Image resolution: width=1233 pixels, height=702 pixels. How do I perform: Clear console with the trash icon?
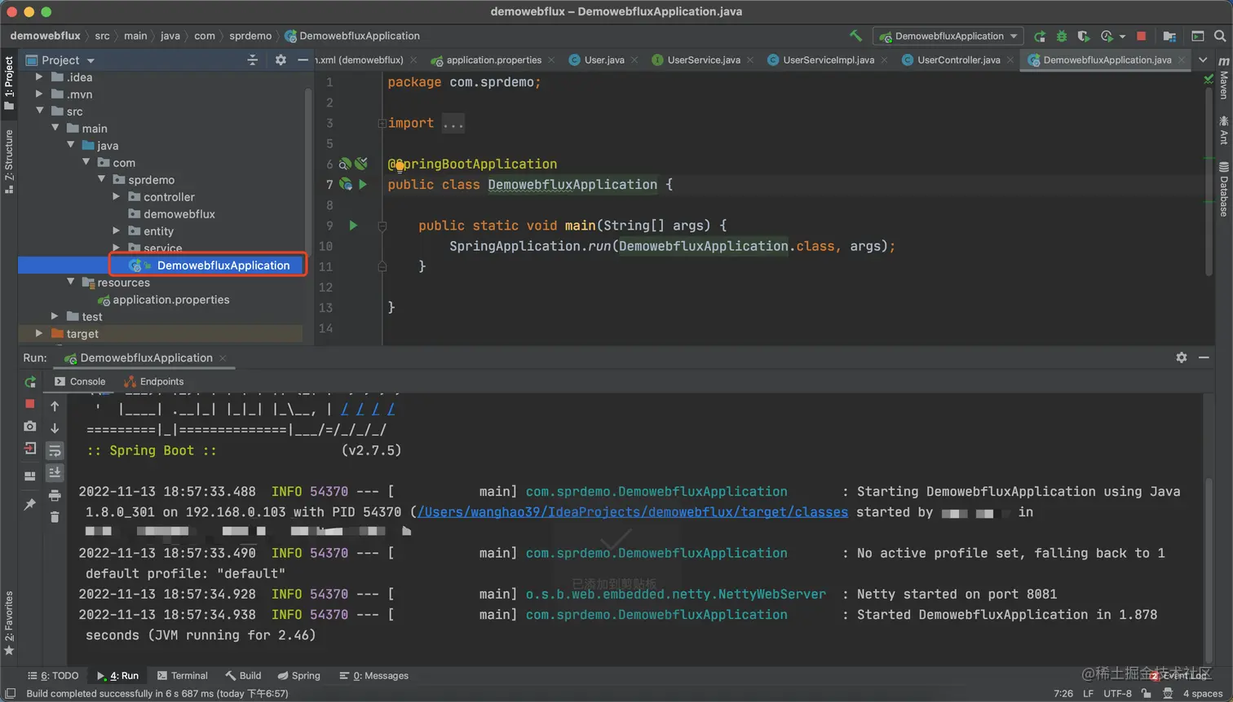coord(55,517)
